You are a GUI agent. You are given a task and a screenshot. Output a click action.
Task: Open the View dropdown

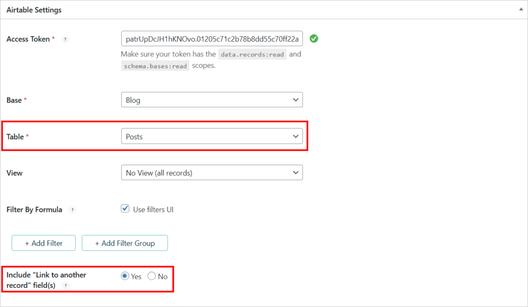click(212, 172)
